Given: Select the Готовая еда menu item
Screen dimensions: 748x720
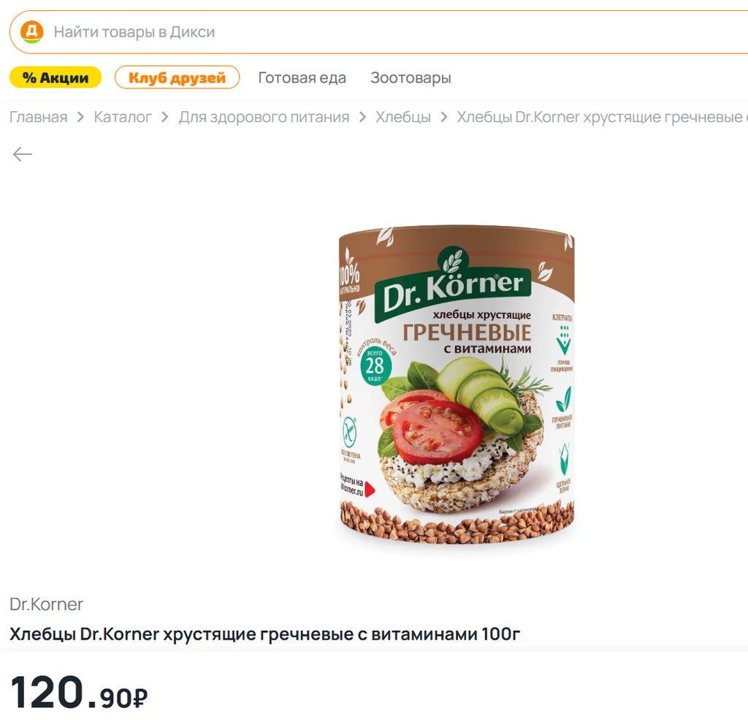Looking at the screenshot, I should point(302,78).
